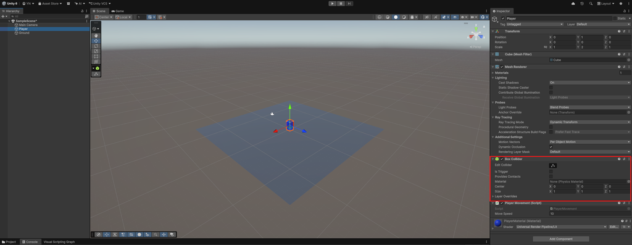632x245 pixels.
Task: Open Transform component presets icon
Action: click(624, 31)
